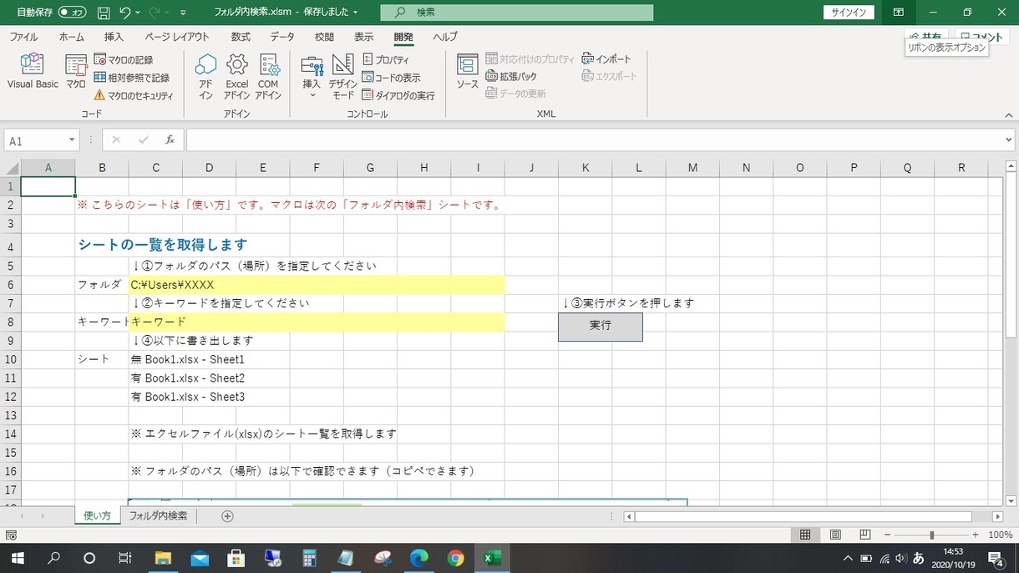Save the workbook with the disk icon

(x=104, y=13)
